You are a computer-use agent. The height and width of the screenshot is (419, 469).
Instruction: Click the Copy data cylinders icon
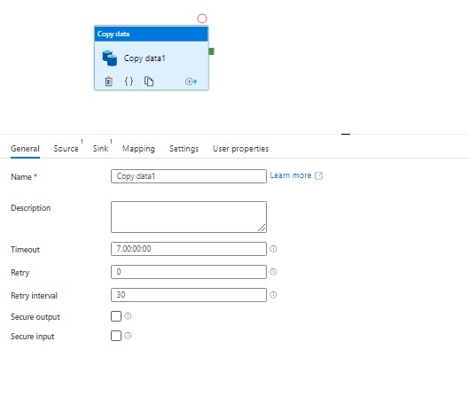point(109,58)
